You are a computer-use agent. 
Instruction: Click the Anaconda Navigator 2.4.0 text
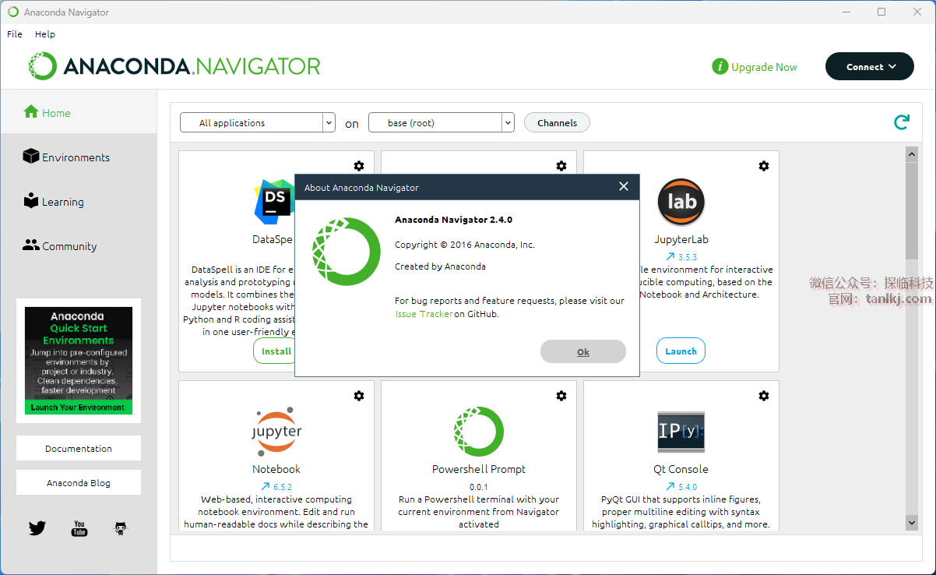pyautogui.click(x=453, y=220)
